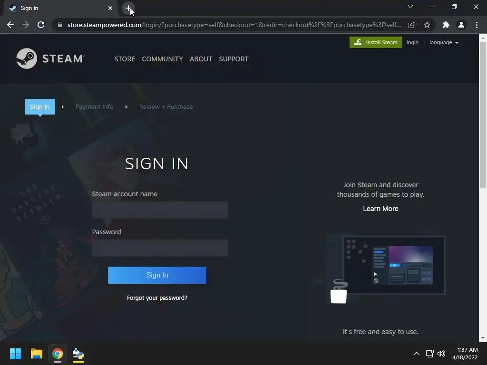
Task: View site security lock information
Action: coord(60,25)
